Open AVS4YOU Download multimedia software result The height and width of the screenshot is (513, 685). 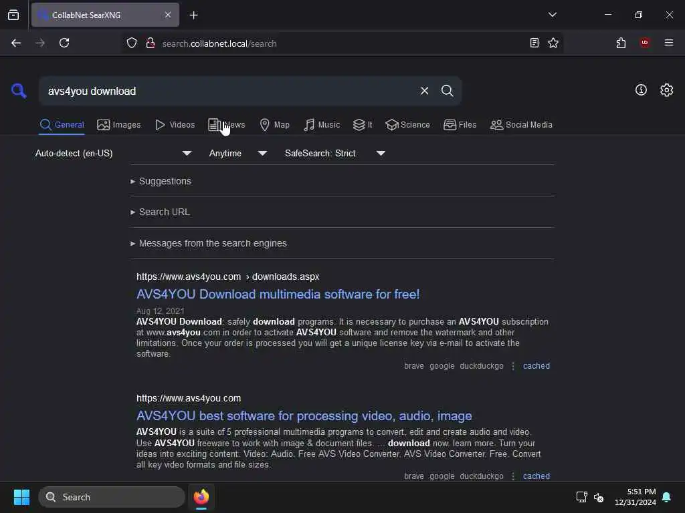point(278,295)
